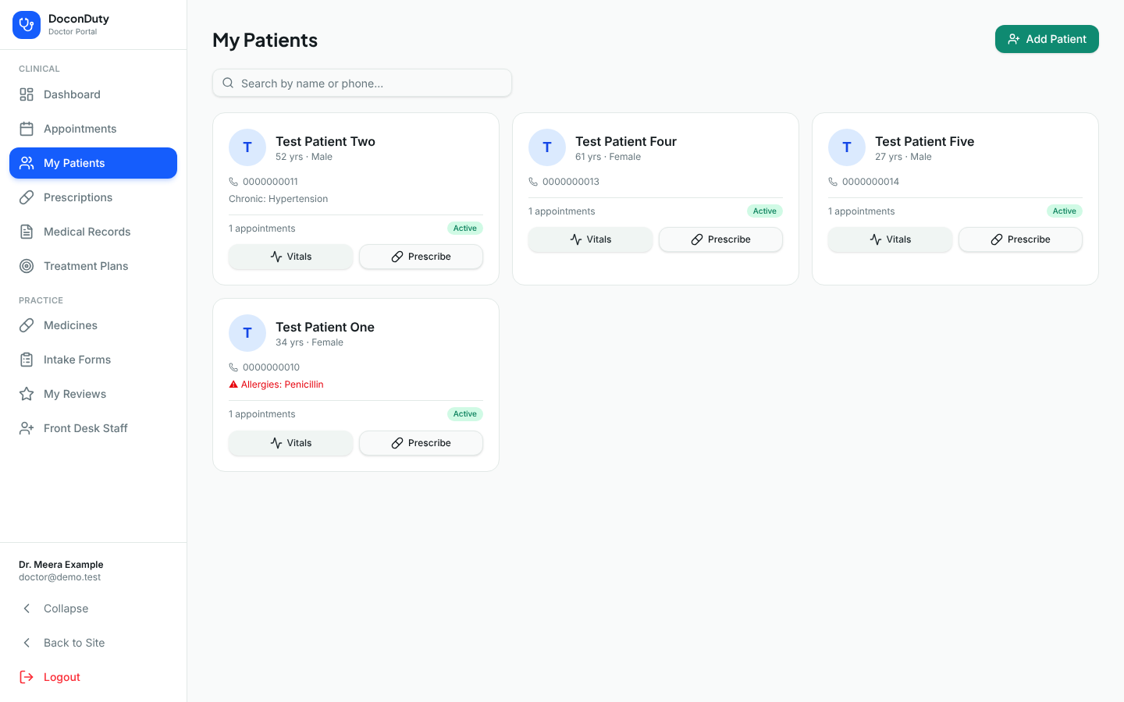Click Active badge on Test Patient Five card

[x=1065, y=211]
